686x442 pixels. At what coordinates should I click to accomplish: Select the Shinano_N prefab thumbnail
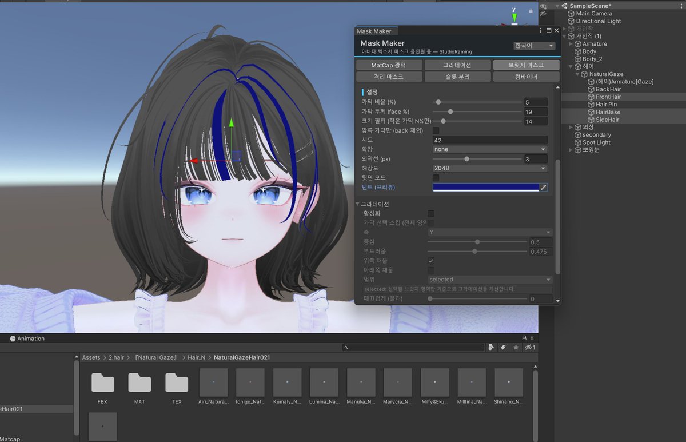click(x=509, y=383)
